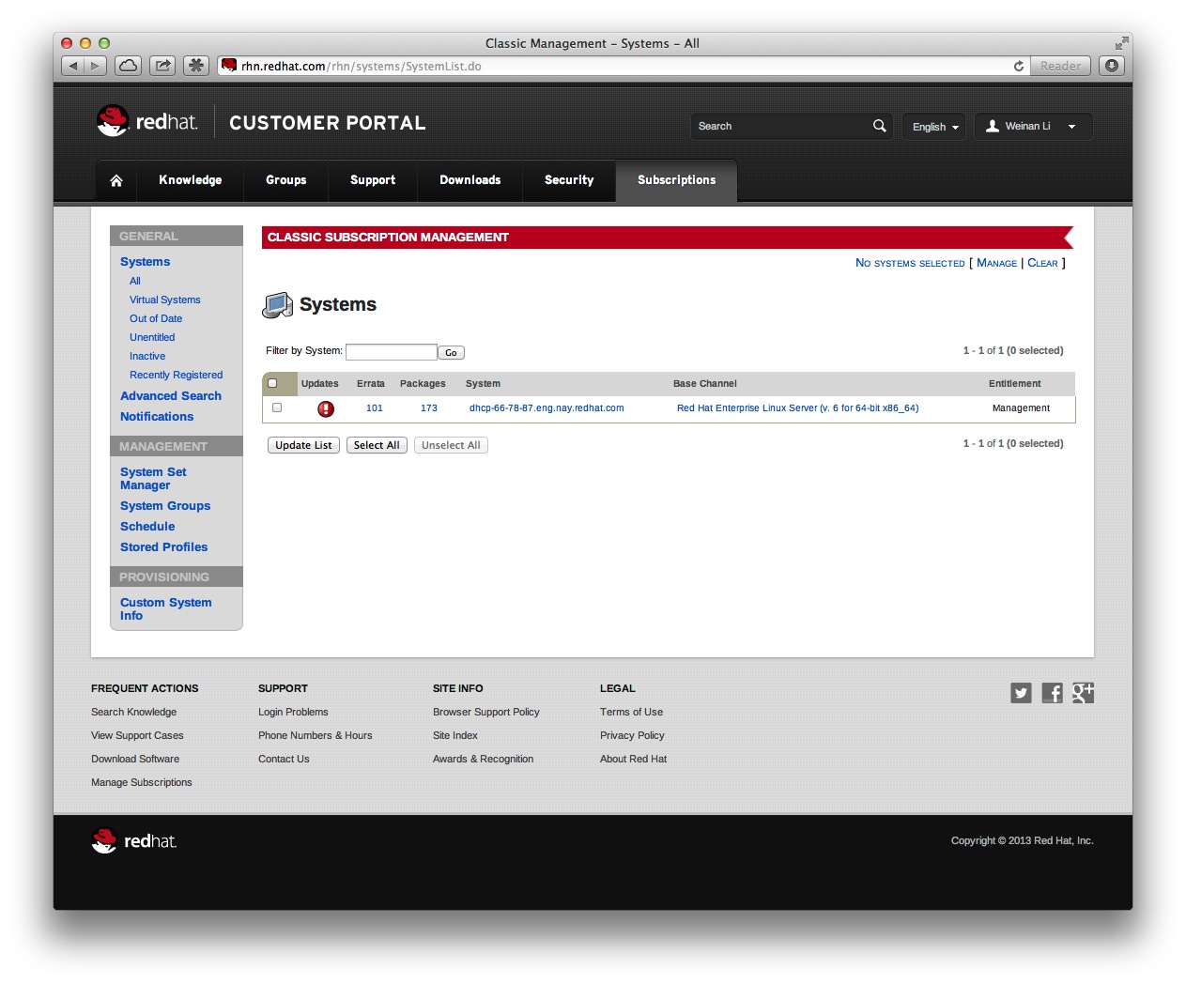Image resolution: width=1186 pixels, height=984 pixels.
Task: Open Out of Date systems link
Action: click(x=156, y=318)
